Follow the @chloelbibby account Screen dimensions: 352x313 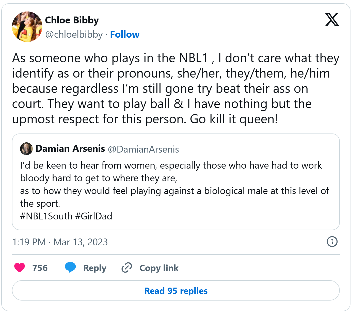pos(125,34)
